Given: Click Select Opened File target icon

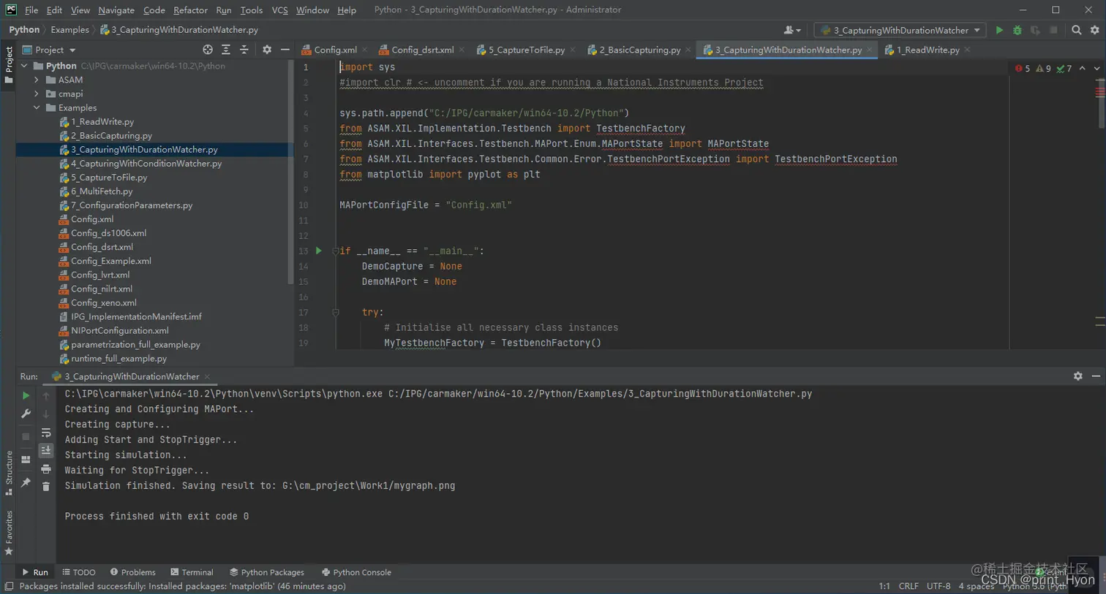Looking at the screenshot, I should pyautogui.click(x=208, y=50).
